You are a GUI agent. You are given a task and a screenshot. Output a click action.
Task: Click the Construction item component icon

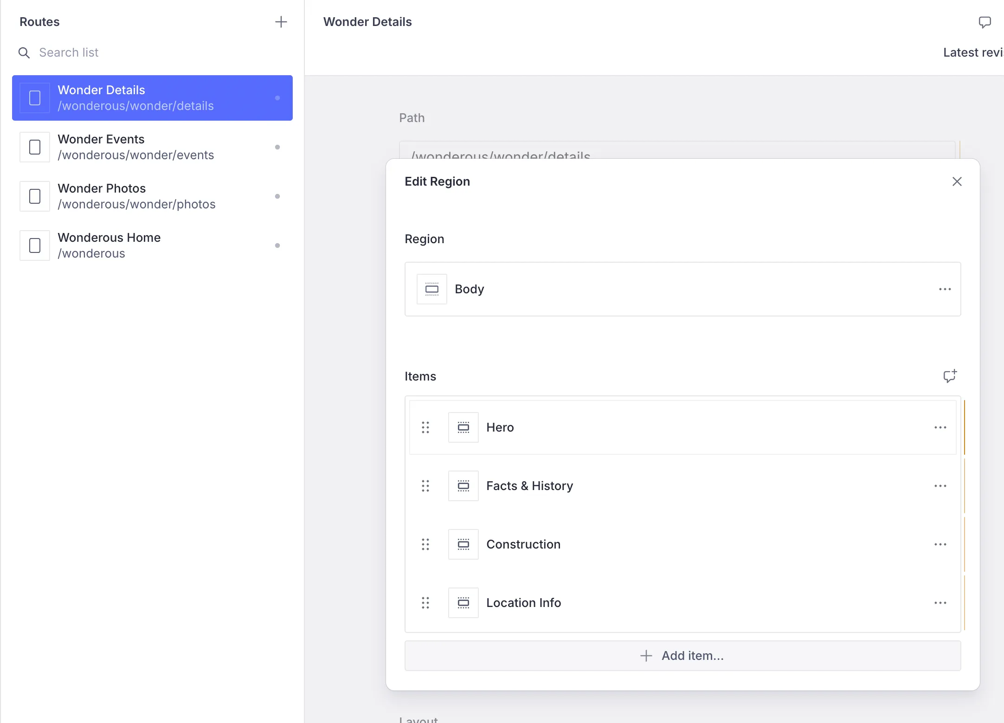point(463,544)
